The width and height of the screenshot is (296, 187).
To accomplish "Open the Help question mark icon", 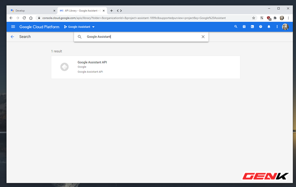I will (x=261, y=27).
